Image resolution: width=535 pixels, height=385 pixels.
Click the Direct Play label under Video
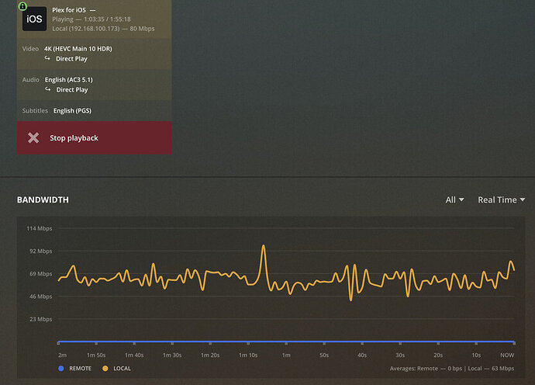coord(71,59)
